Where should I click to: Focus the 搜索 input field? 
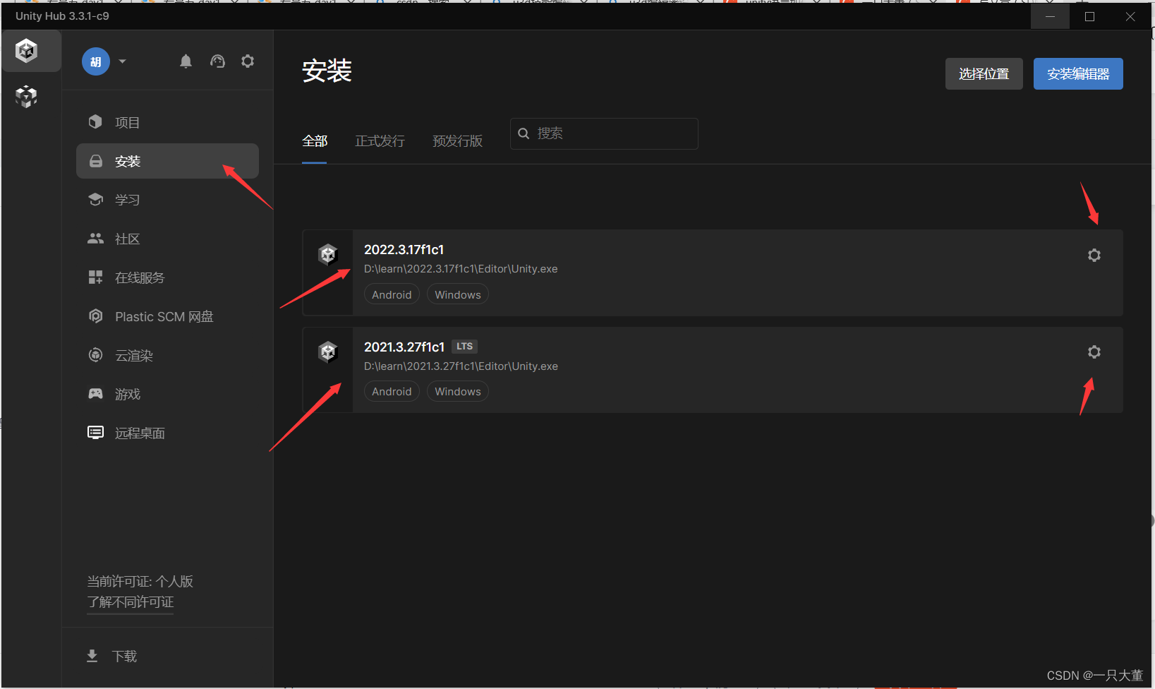tap(604, 133)
